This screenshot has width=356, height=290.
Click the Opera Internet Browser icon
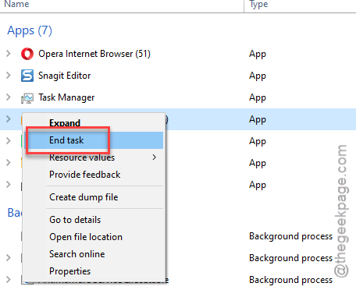tap(27, 54)
